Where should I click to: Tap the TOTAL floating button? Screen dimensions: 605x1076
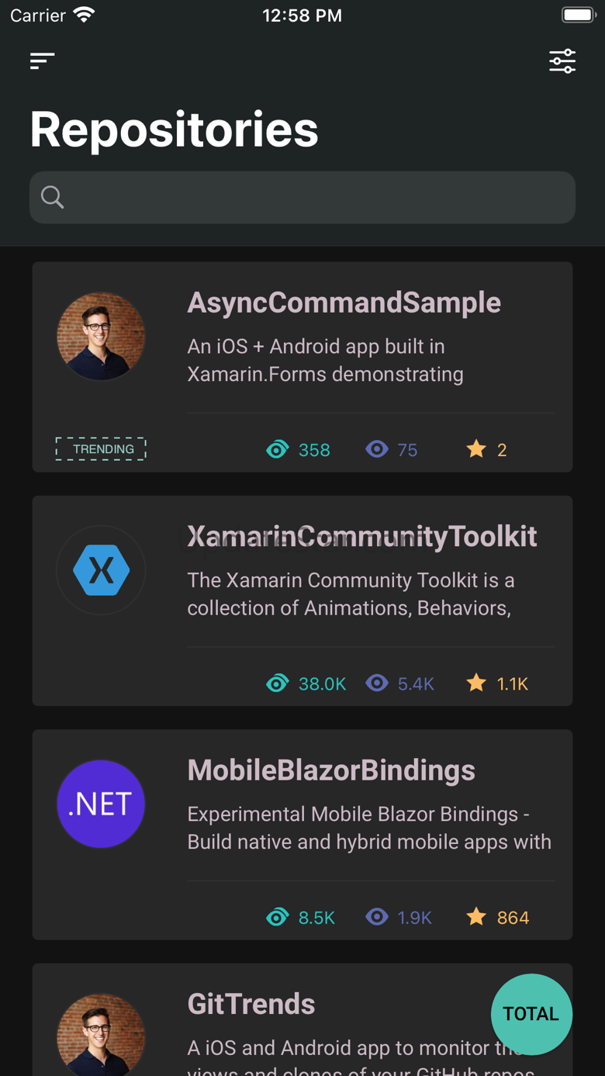(531, 1014)
